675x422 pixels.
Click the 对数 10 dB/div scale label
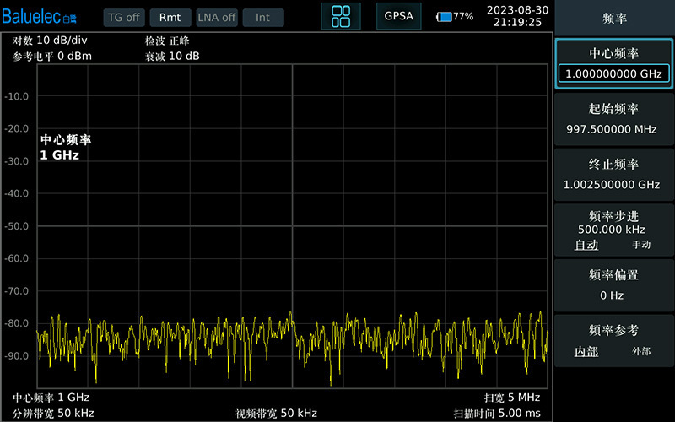point(50,41)
